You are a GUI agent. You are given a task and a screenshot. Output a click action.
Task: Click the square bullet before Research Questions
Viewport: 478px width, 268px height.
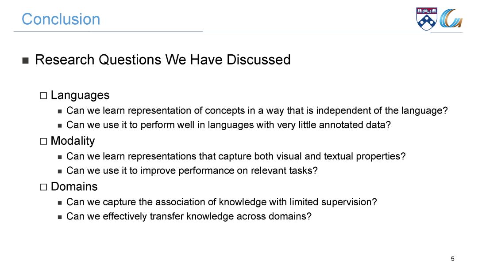[26, 60]
